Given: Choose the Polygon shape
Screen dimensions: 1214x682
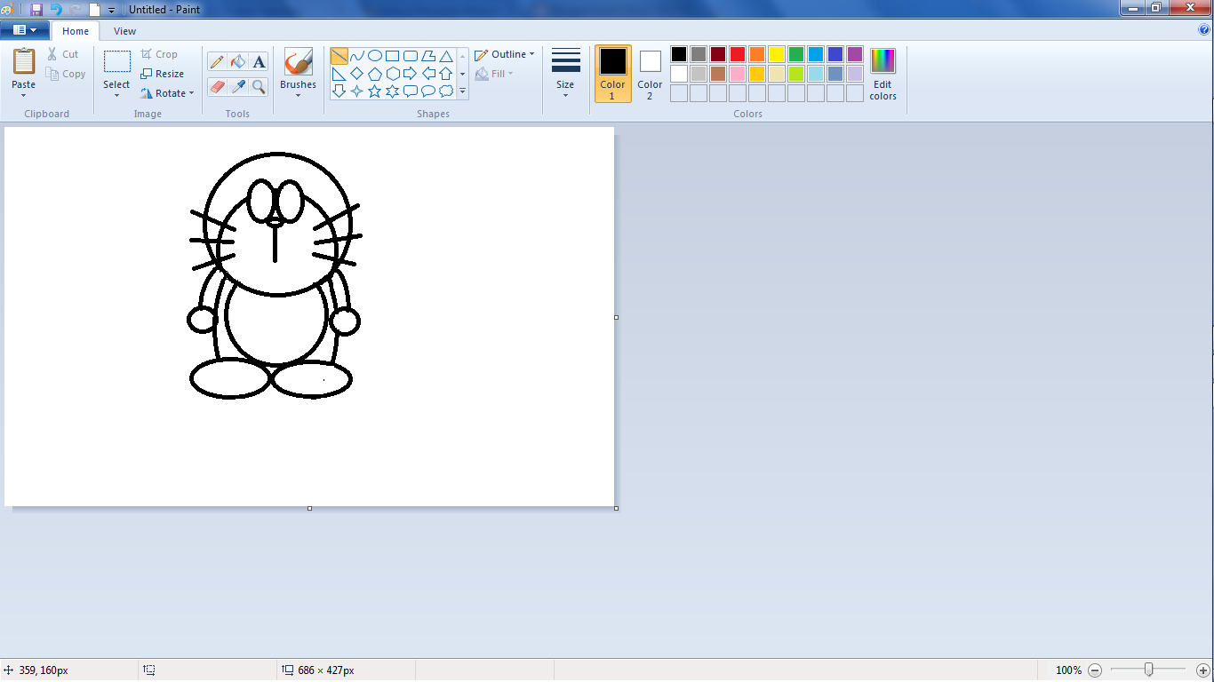Looking at the screenshot, I should (x=428, y=56).
